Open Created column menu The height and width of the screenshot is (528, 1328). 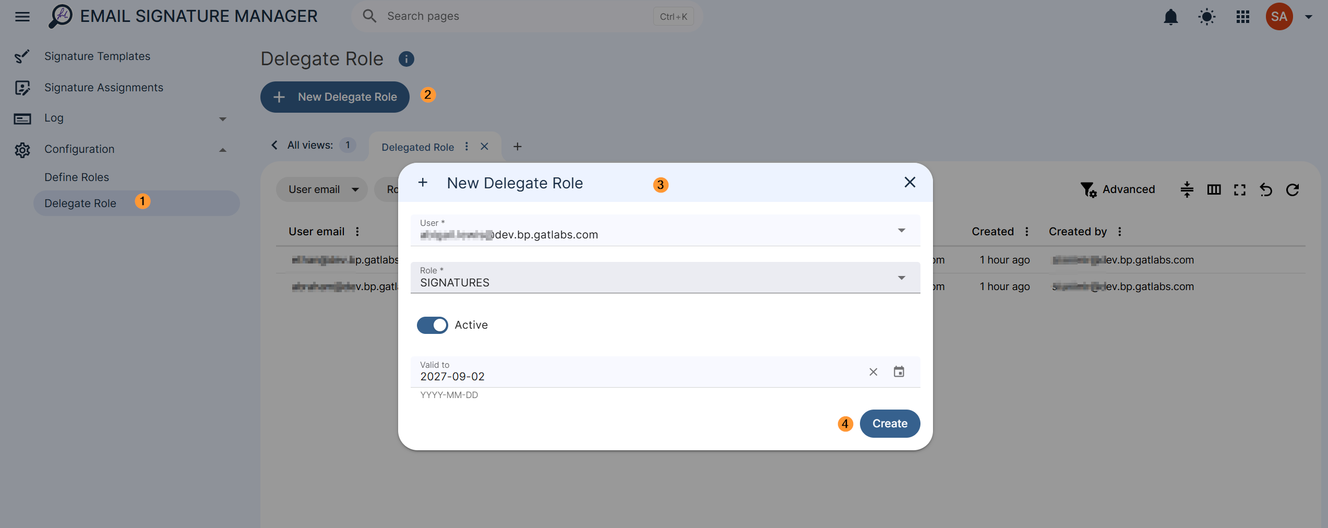tap(1026, 231)
